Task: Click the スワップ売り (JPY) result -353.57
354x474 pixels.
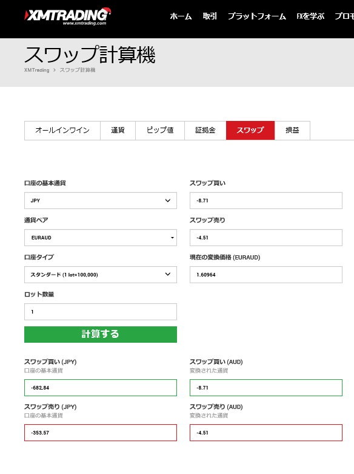Action: pos(101,433)
